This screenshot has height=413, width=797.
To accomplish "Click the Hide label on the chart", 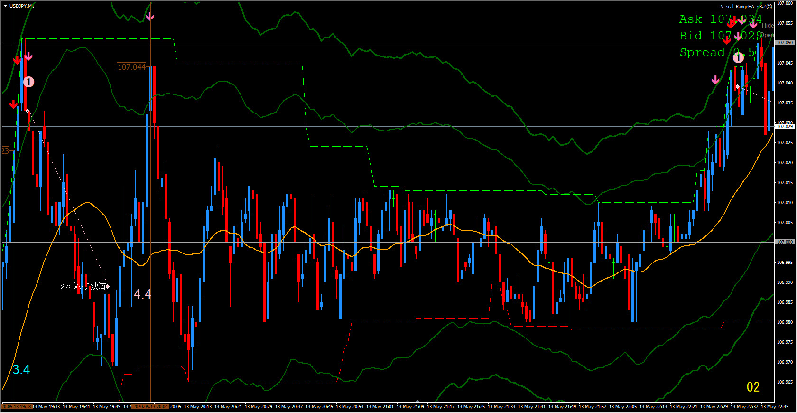I will click(x=768, y=26).
